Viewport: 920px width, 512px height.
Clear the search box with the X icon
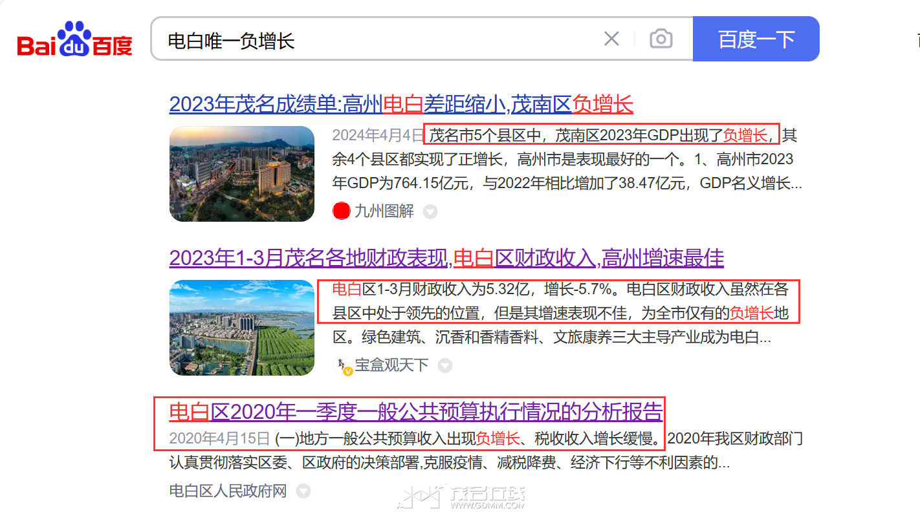click(611, 39)
